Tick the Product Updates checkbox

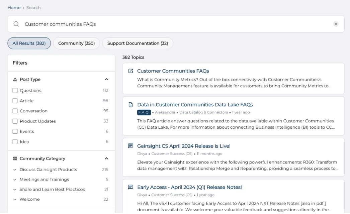tap(15, 121)
